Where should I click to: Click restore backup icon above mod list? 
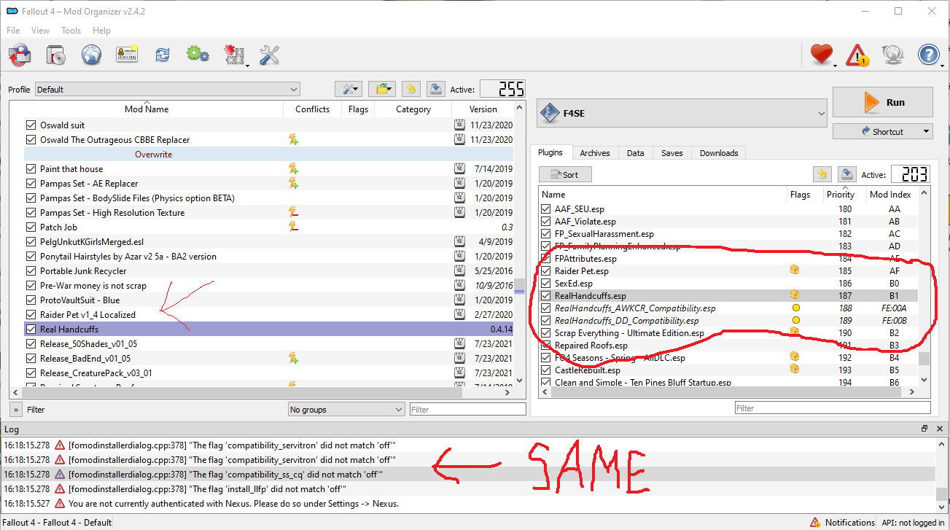[411, 89]
